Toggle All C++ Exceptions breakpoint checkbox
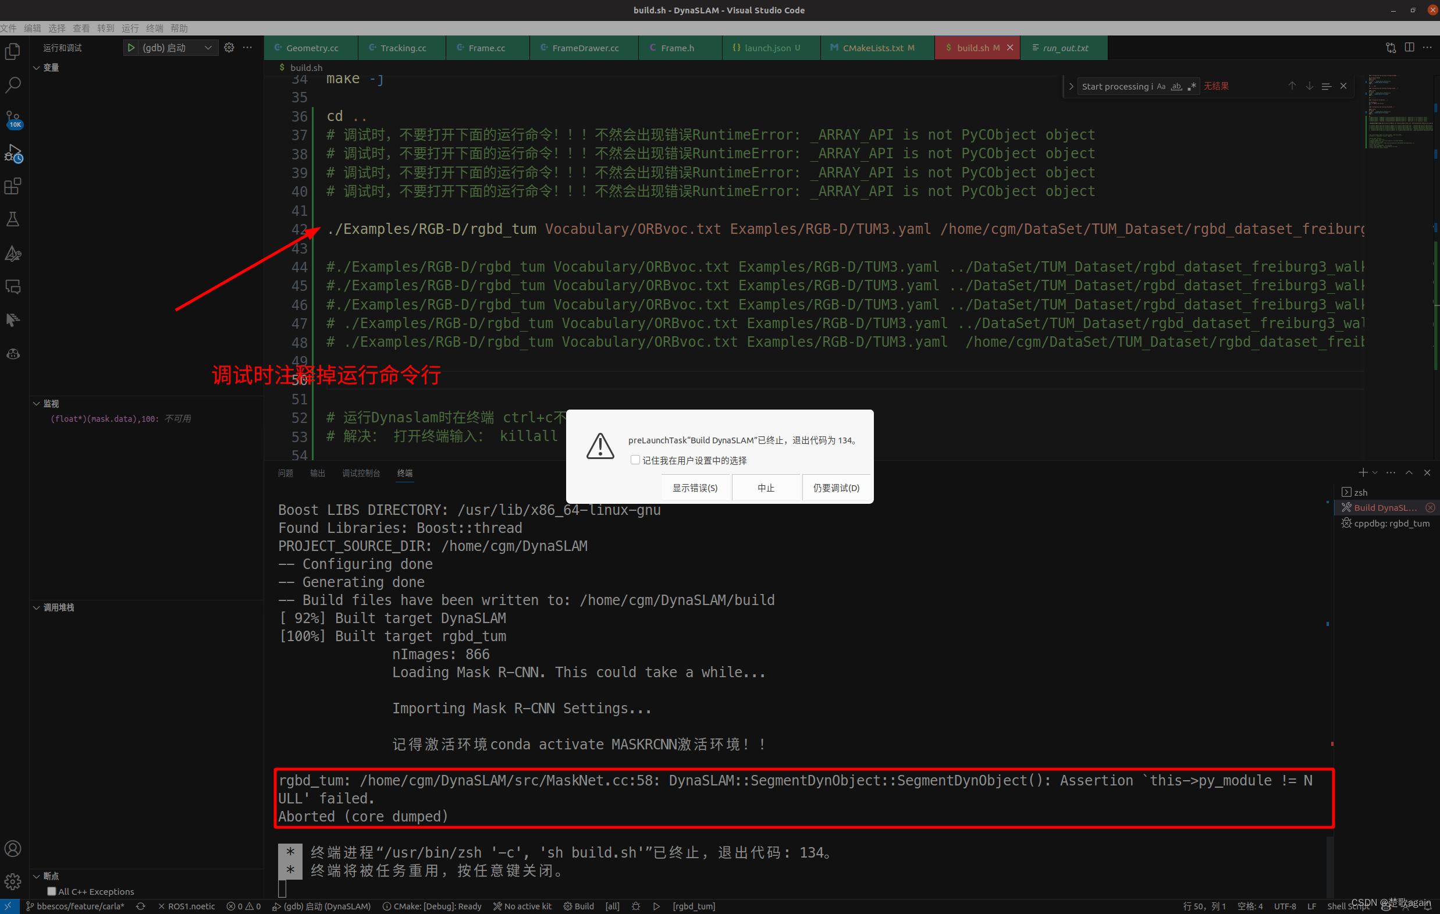This screenshot has width=1440, height=914. click(51, 891)
